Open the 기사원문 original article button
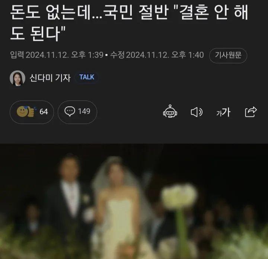 tap(228, 55)
